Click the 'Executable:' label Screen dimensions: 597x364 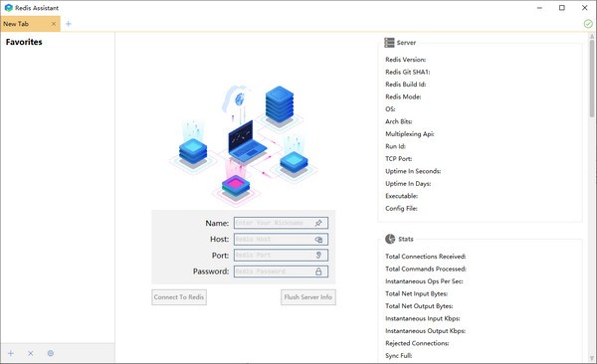pyautogui.click(x=402, y=196)
